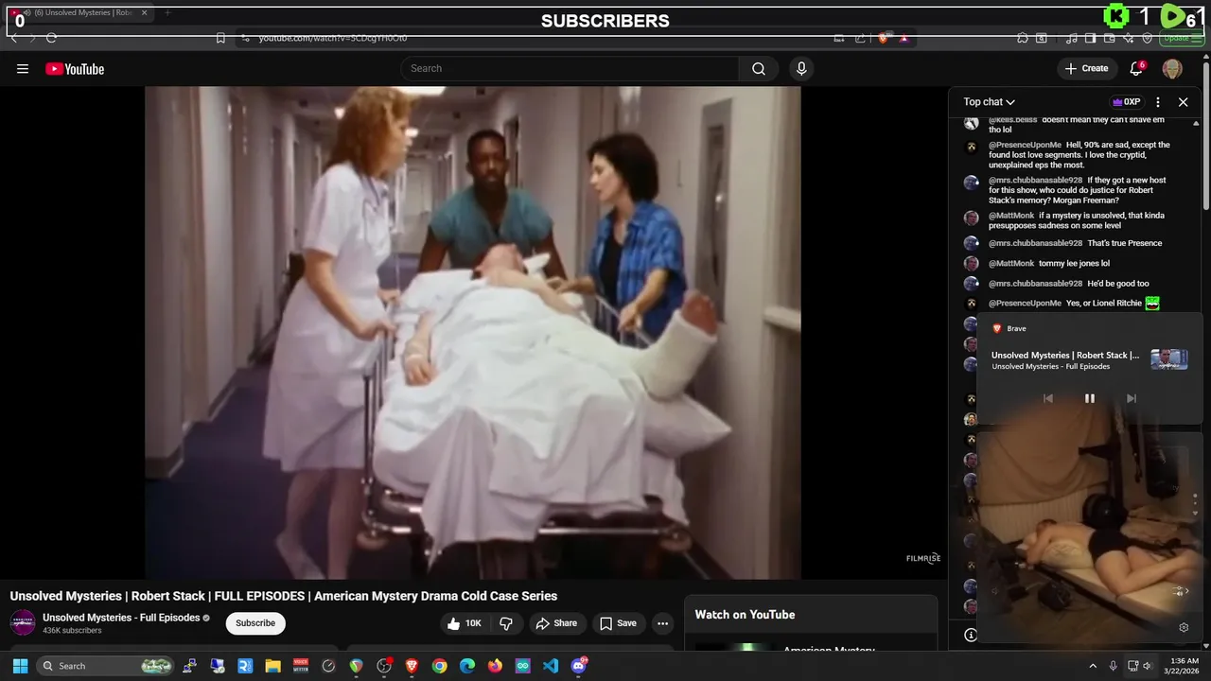This screenshot has width=1211, height=681.
Task: Click the youtube.com URL in the address bar
Action: point(333,38)
